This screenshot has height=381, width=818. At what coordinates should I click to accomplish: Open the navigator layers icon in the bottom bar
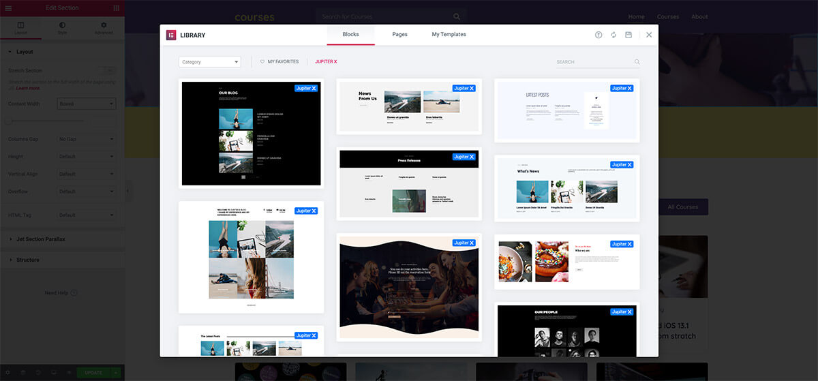pos(23,373)
